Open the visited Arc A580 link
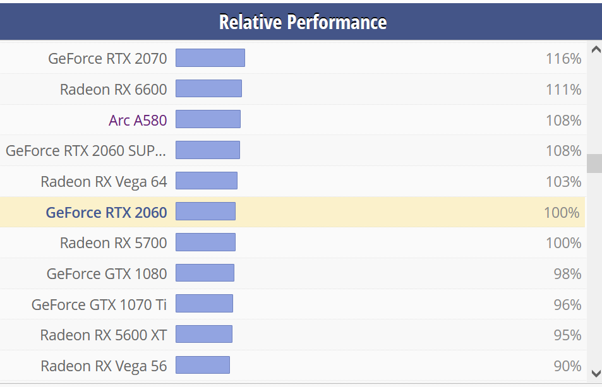 point(138,120)
